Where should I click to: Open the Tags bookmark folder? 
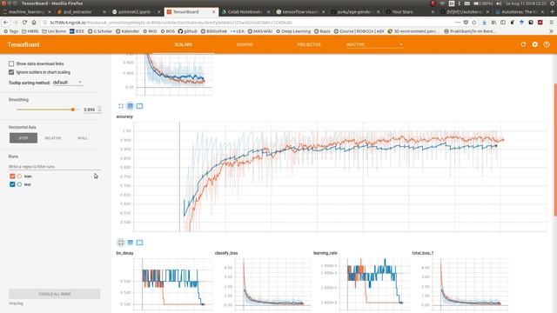[x=11, y=31]
